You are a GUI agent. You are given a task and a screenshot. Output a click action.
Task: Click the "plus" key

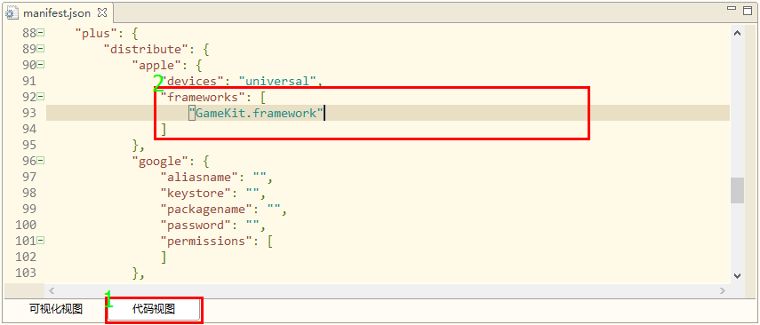(97, 33)
